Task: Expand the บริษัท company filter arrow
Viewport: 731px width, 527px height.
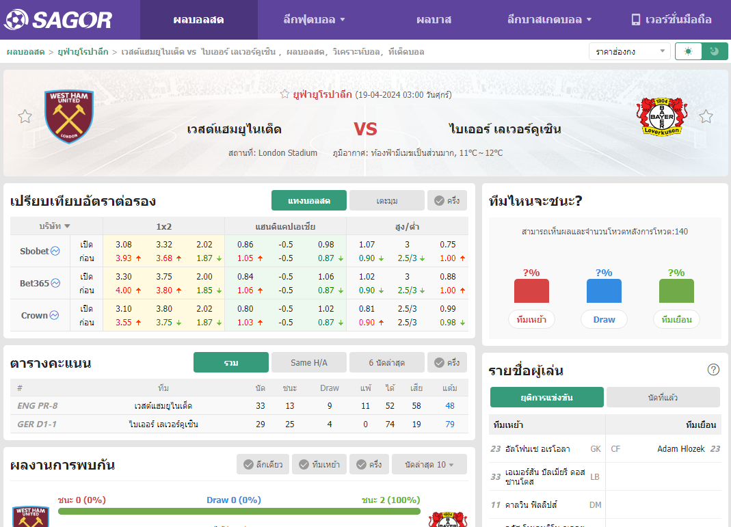Action: click(x=67, y=226)
